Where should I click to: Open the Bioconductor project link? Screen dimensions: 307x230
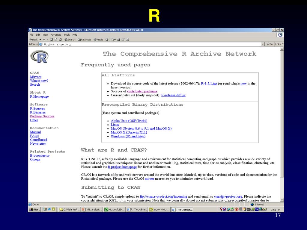[x=40, y=155]
